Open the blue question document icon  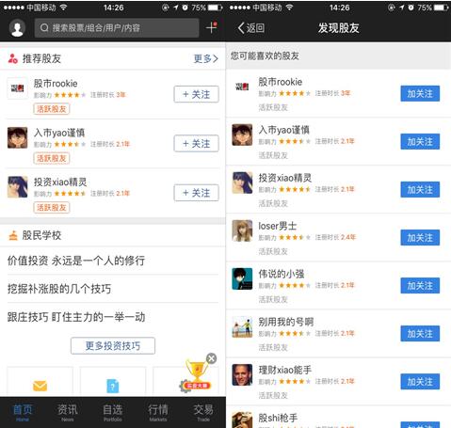coord(113,386)
